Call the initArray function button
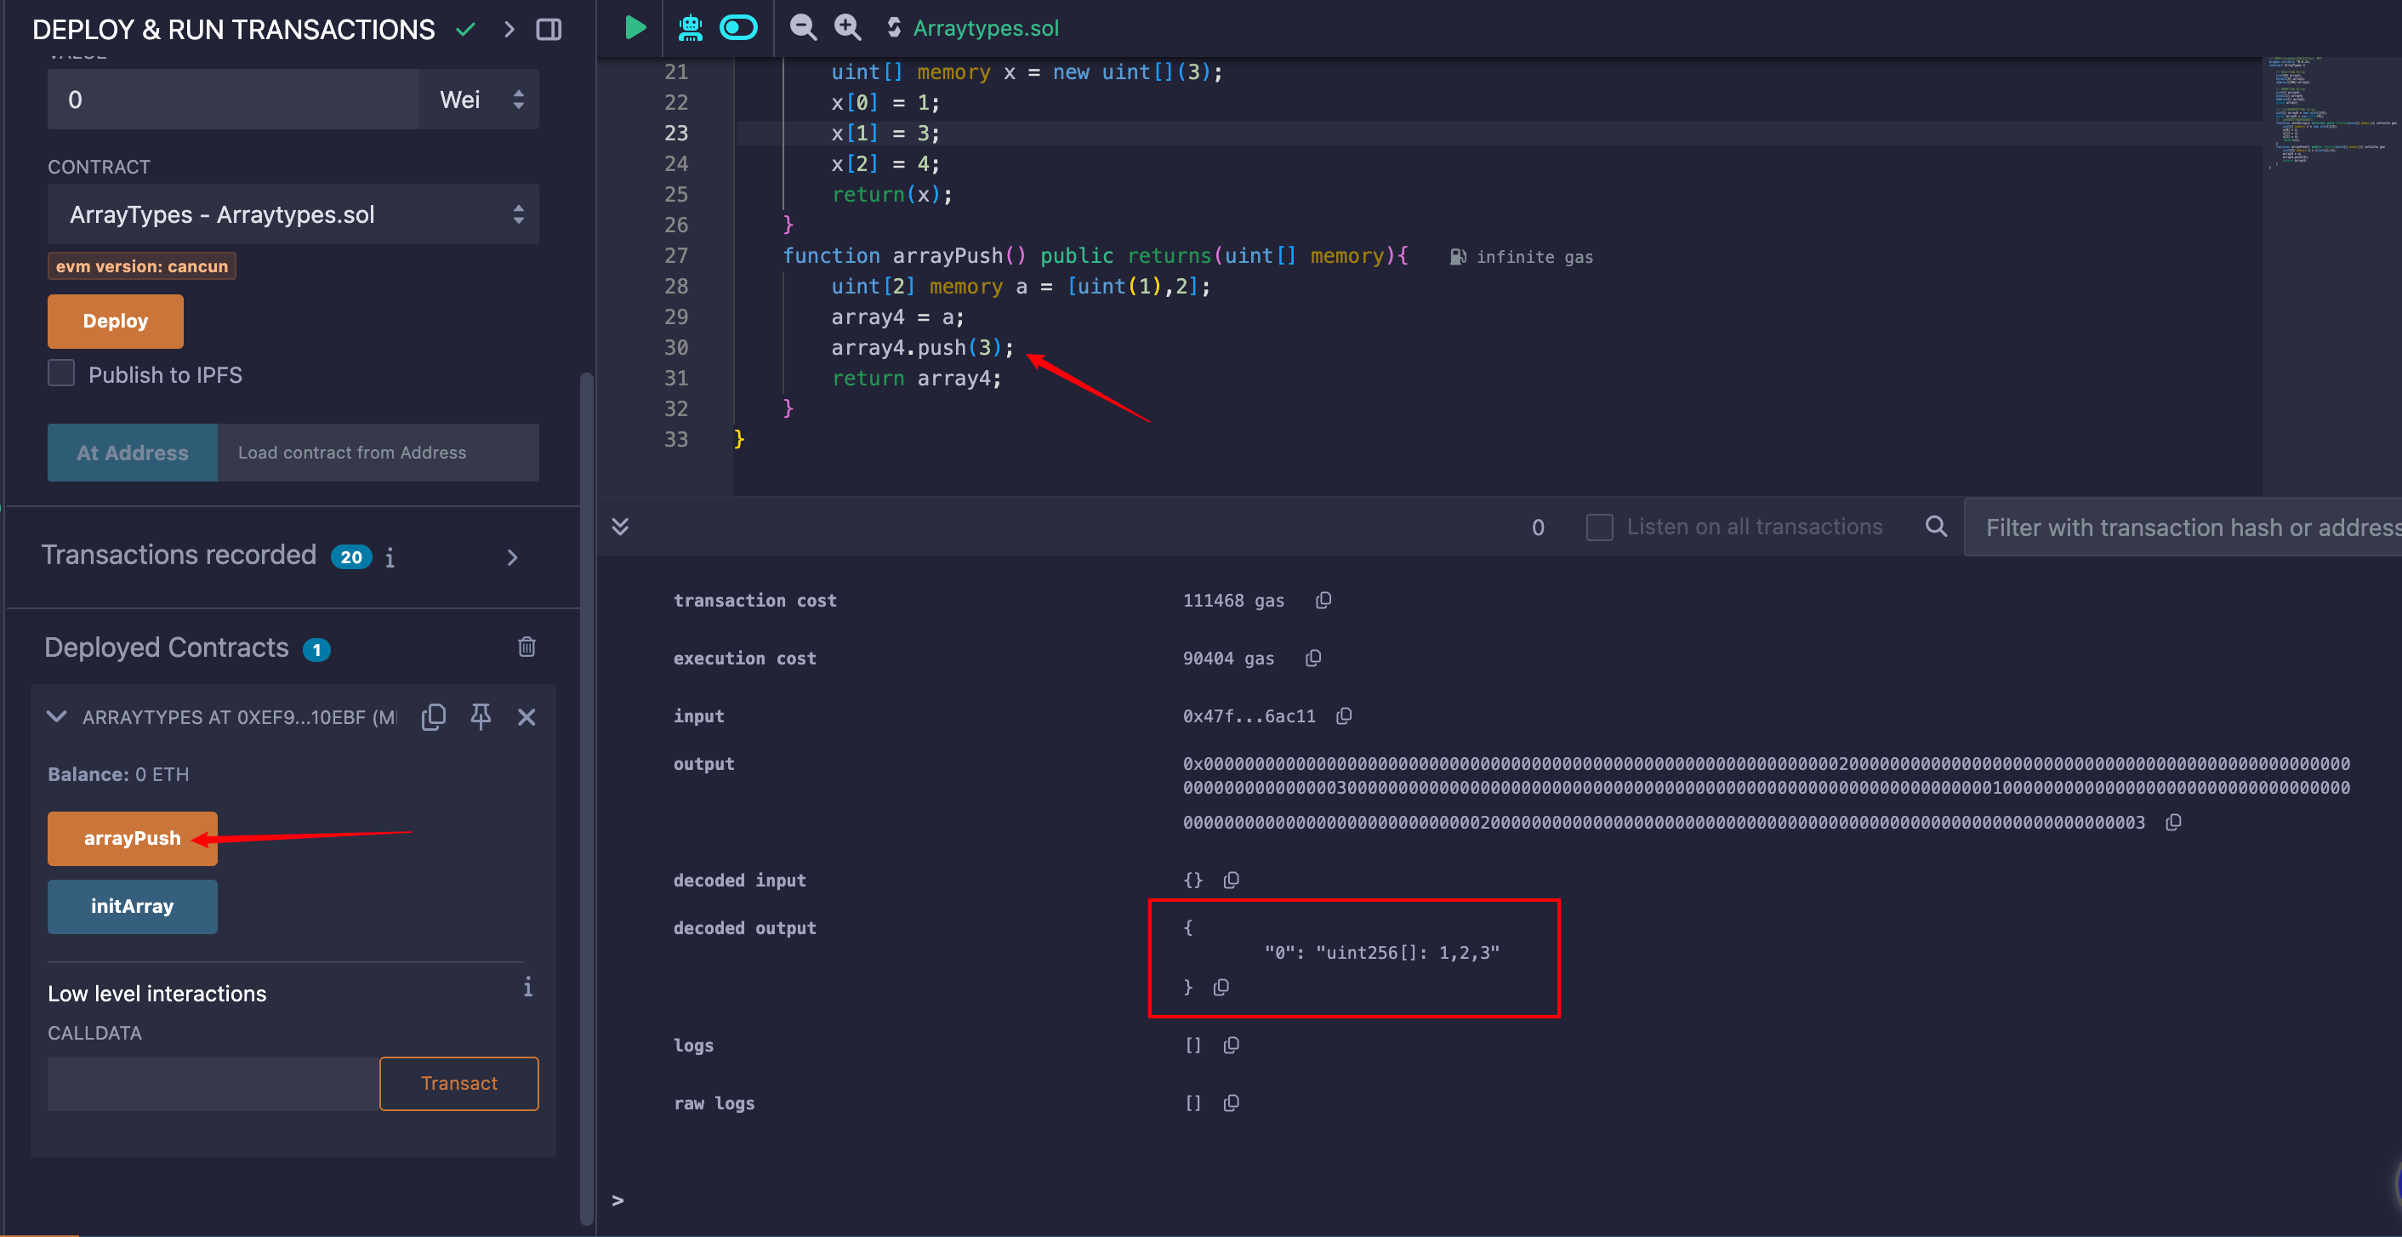 133,906
